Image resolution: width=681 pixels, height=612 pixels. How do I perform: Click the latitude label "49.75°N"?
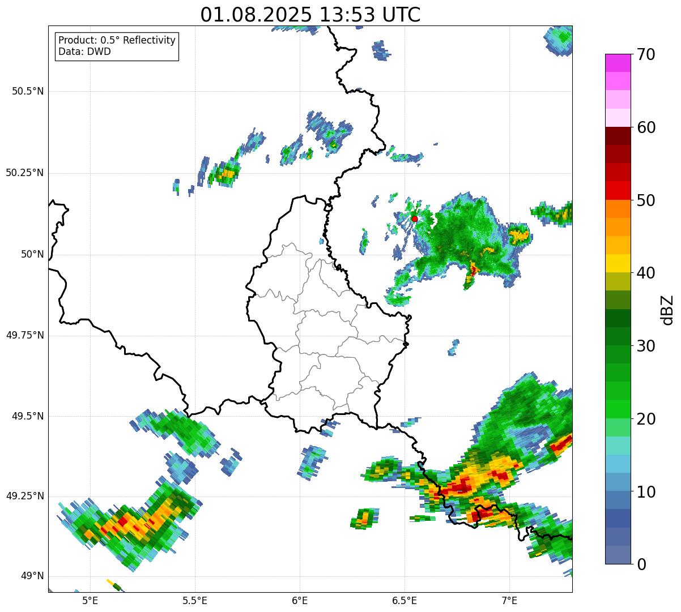click(25, 335)
